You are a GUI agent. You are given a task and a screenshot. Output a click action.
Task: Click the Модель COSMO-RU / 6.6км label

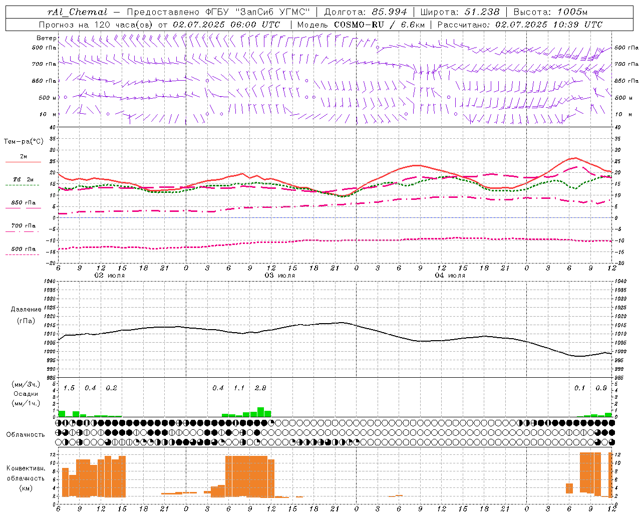[361, 25]
